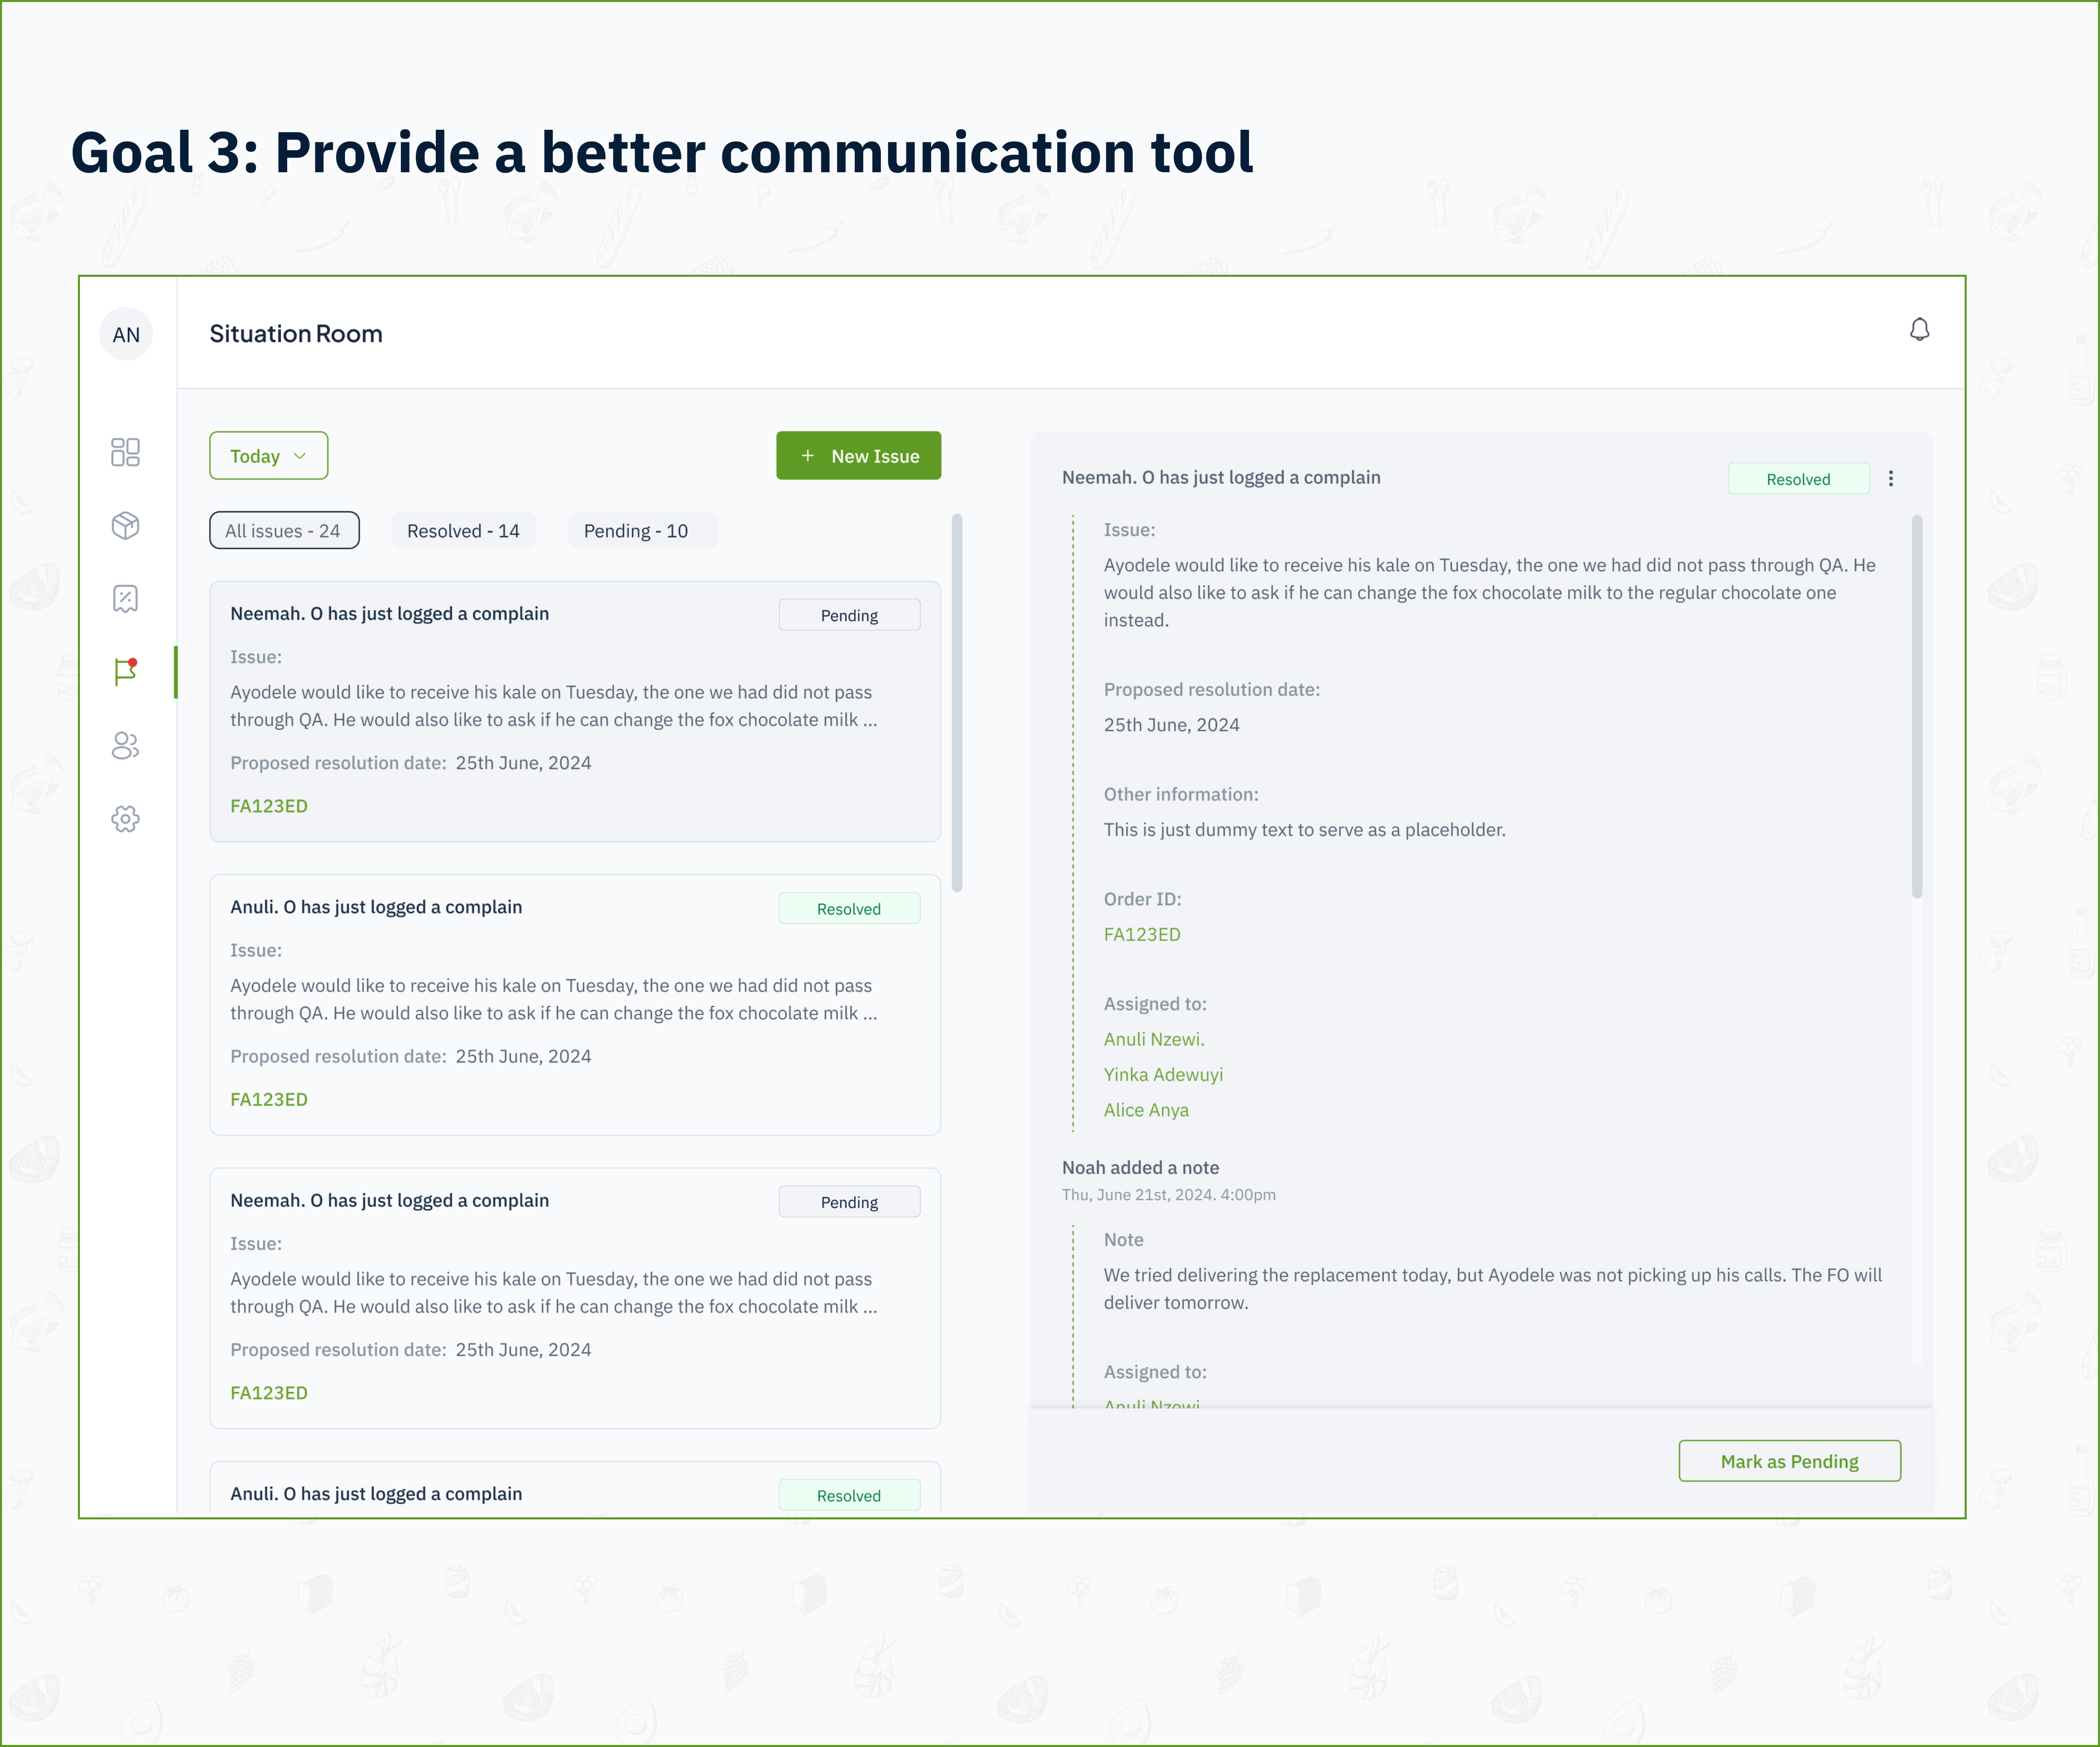Expand the Today date filter dropdown
The width and height of the screenshot is (2100, 1747).
(x=268, y=456)
